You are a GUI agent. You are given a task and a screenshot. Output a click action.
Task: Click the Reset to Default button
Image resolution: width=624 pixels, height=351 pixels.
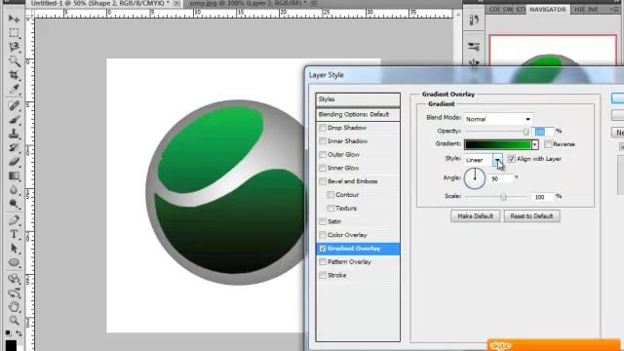click(x=531, y=216)
